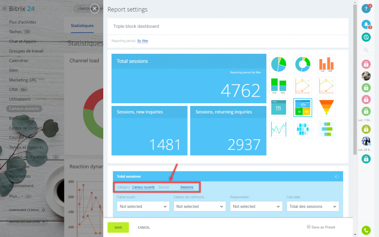Open Groupes de travail in left menu

point(26,51)
